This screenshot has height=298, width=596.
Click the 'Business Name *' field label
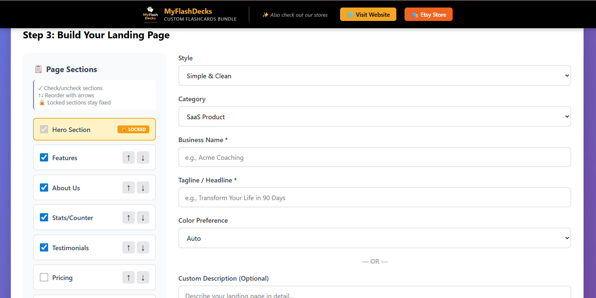pyautogui.click(x=203, y=140)
